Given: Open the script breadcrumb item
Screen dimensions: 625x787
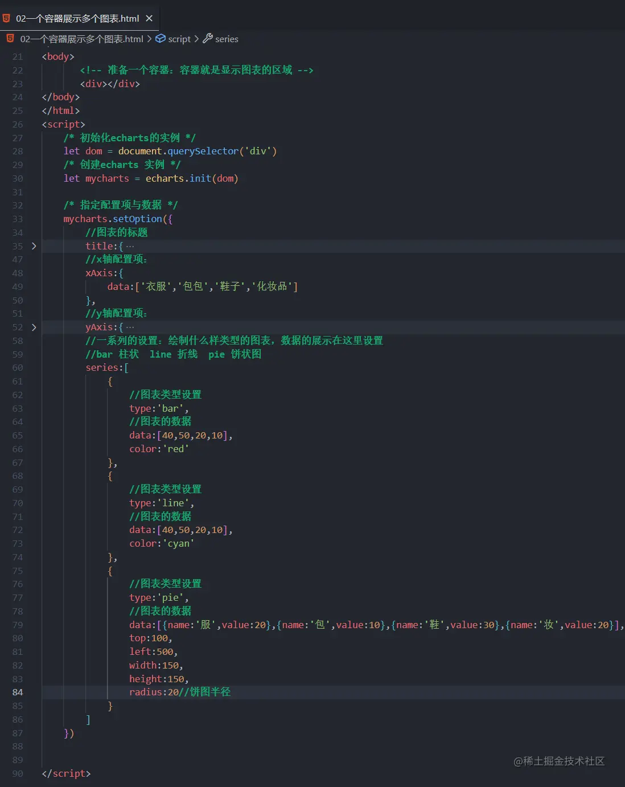Looking at the screenshot, I should pyautogui.click(x=179, y=39).
